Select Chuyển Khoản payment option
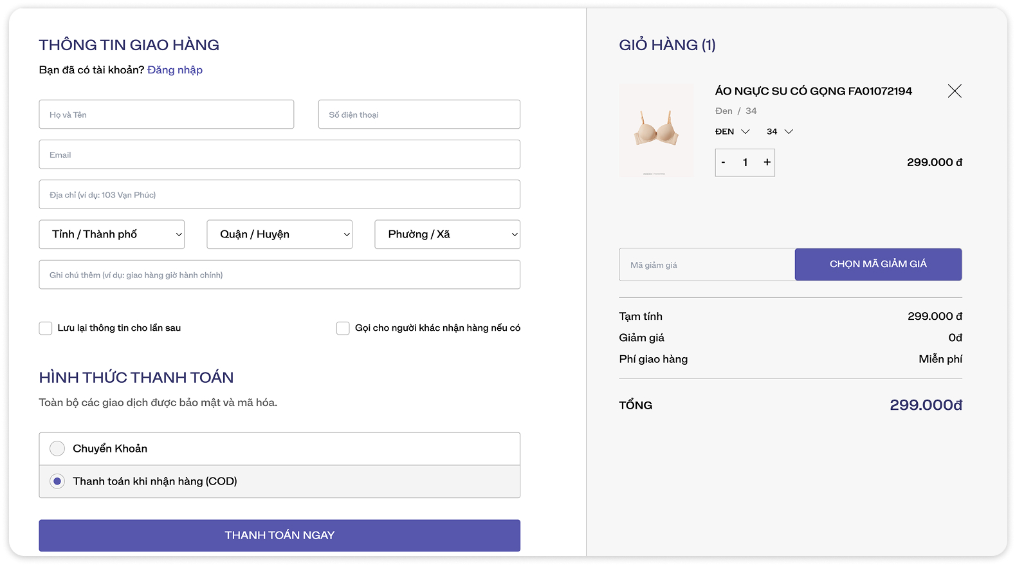 [x=57, y=449]
